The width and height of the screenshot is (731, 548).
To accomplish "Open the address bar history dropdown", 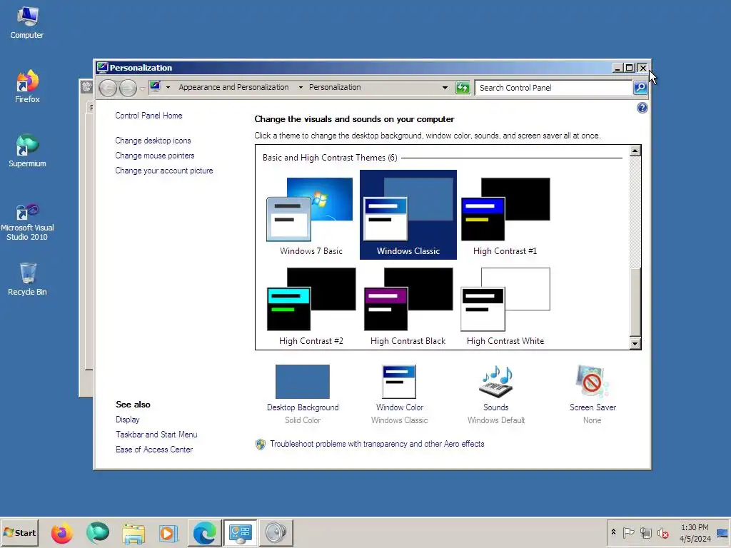I will pyautogui.click(x=445, y=88).
